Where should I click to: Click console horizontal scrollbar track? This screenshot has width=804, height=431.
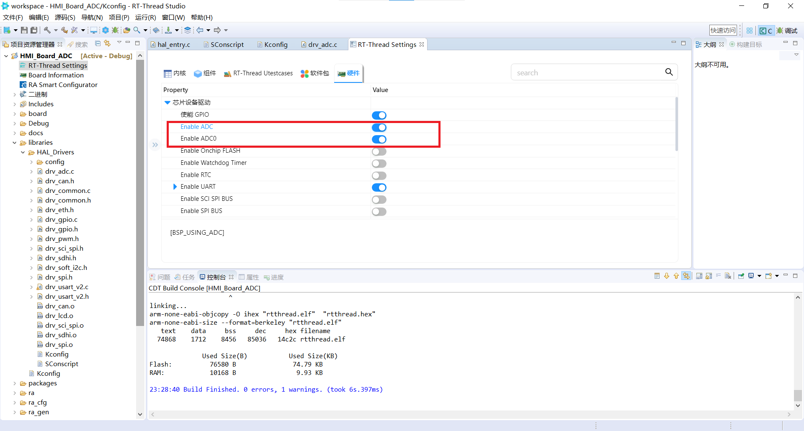tap(471, 414)
